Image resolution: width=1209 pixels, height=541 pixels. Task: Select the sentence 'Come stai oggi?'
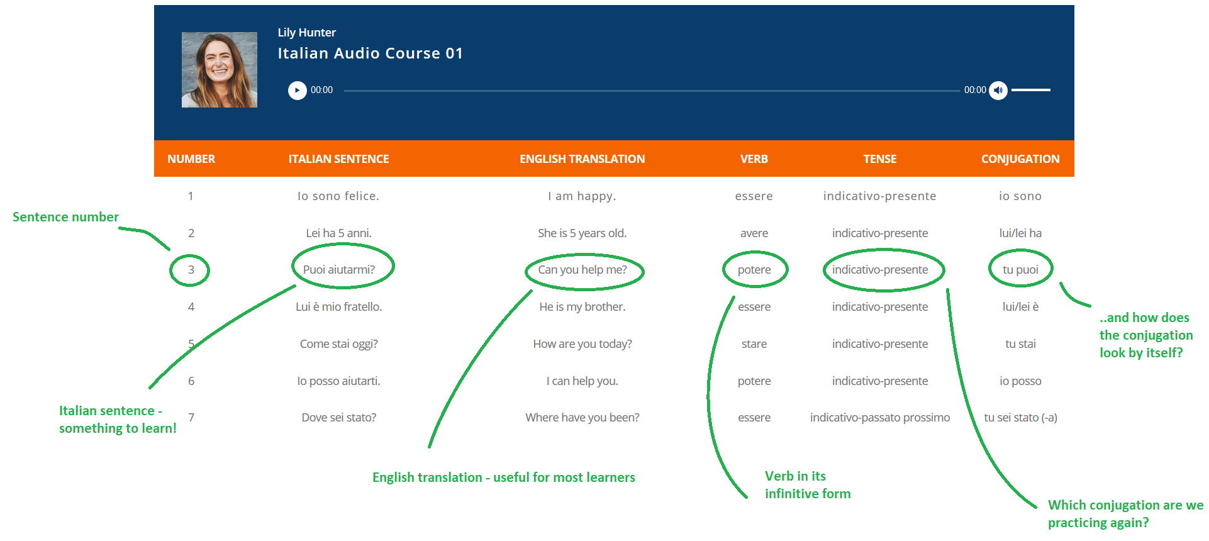point(338,344)
